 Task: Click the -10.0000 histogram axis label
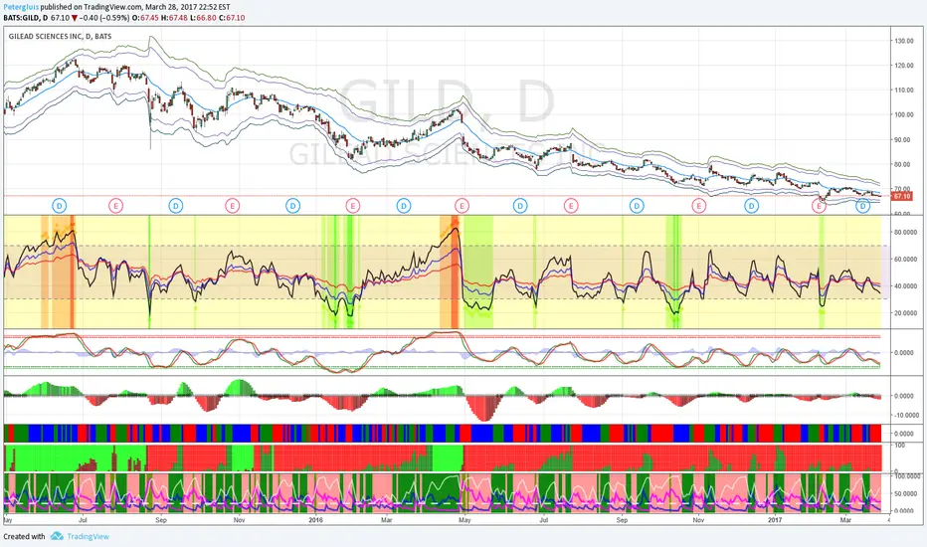[x=904, y=415]
